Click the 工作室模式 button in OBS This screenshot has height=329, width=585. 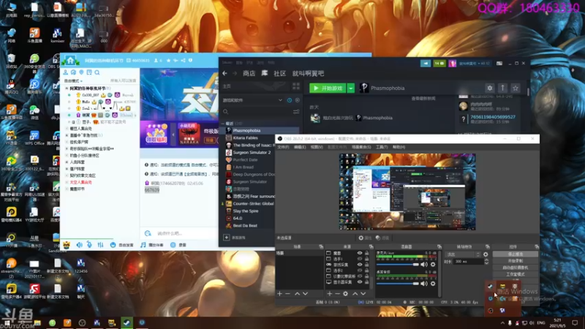pyautogui.click(x=516, y=274)
